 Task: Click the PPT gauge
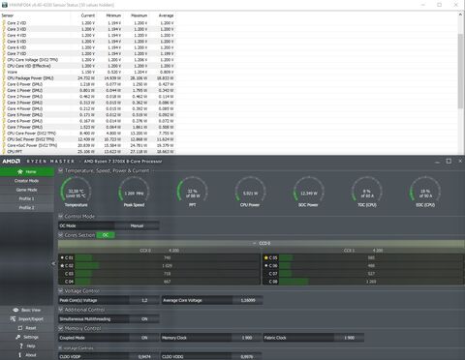192,192
